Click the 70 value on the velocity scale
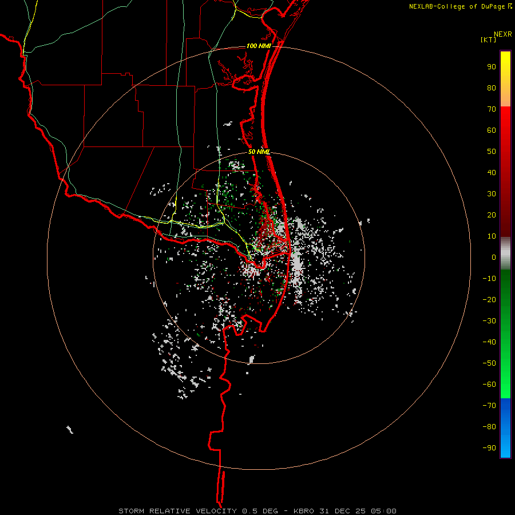Screen dimensions: 515x515 click(x=492, y=109)
